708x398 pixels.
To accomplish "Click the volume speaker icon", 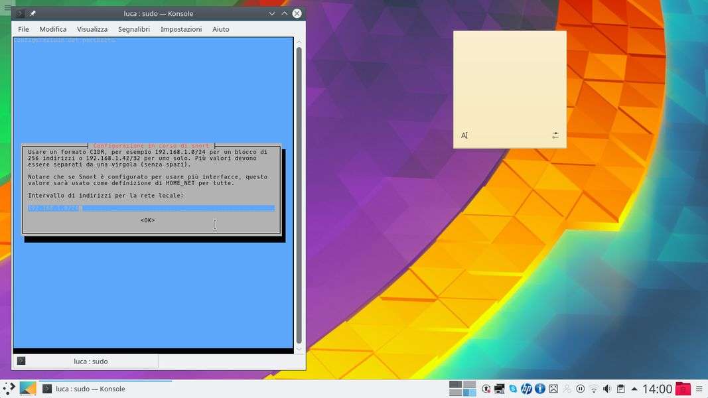I will pyautogui.click(x=607, y=389).
